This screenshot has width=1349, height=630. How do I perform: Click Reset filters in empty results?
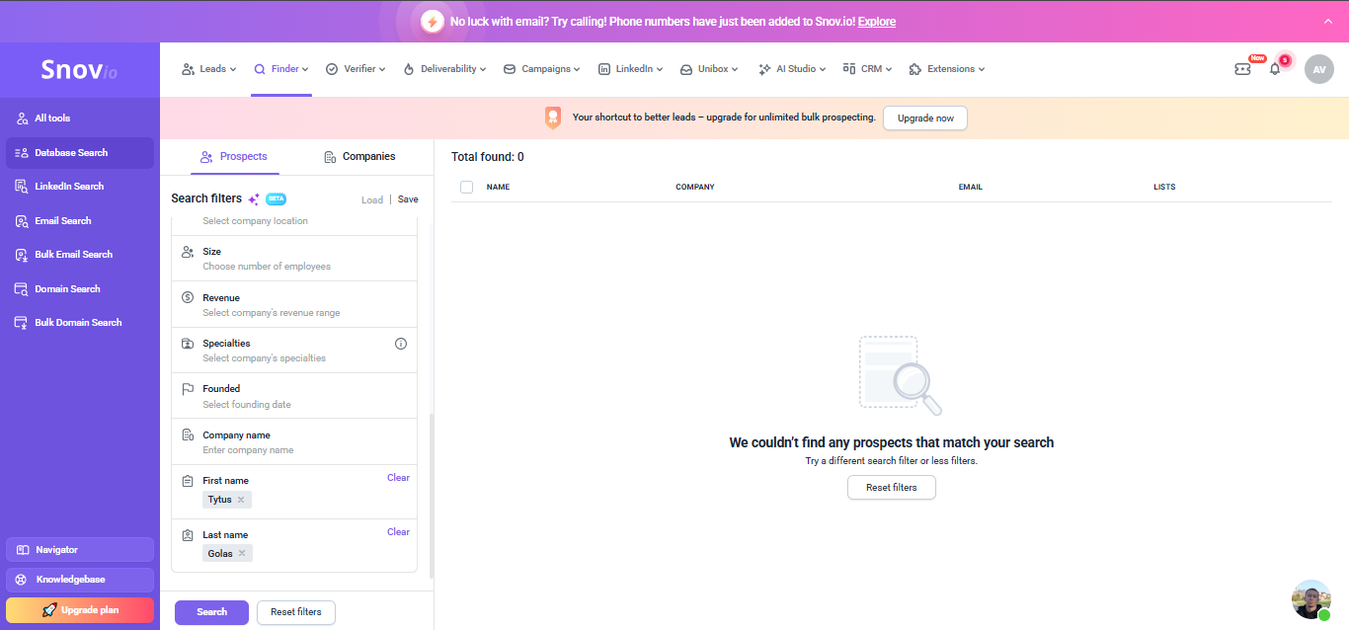pos(892,488)
